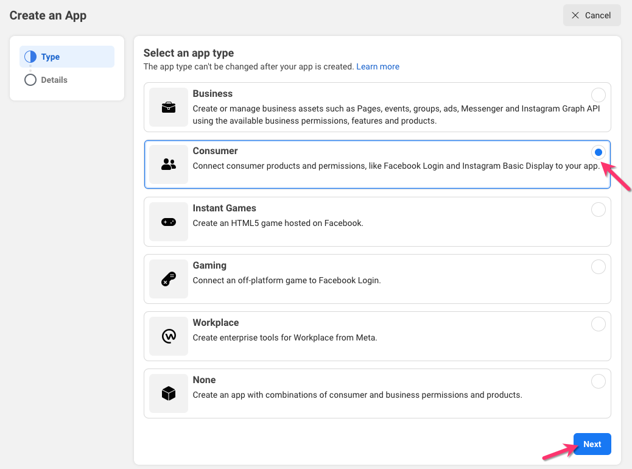Image resolution: width=632 pixels, height=469 pixels.
Task: Select the Consumer radio button
Action: [x=599, y=152]
